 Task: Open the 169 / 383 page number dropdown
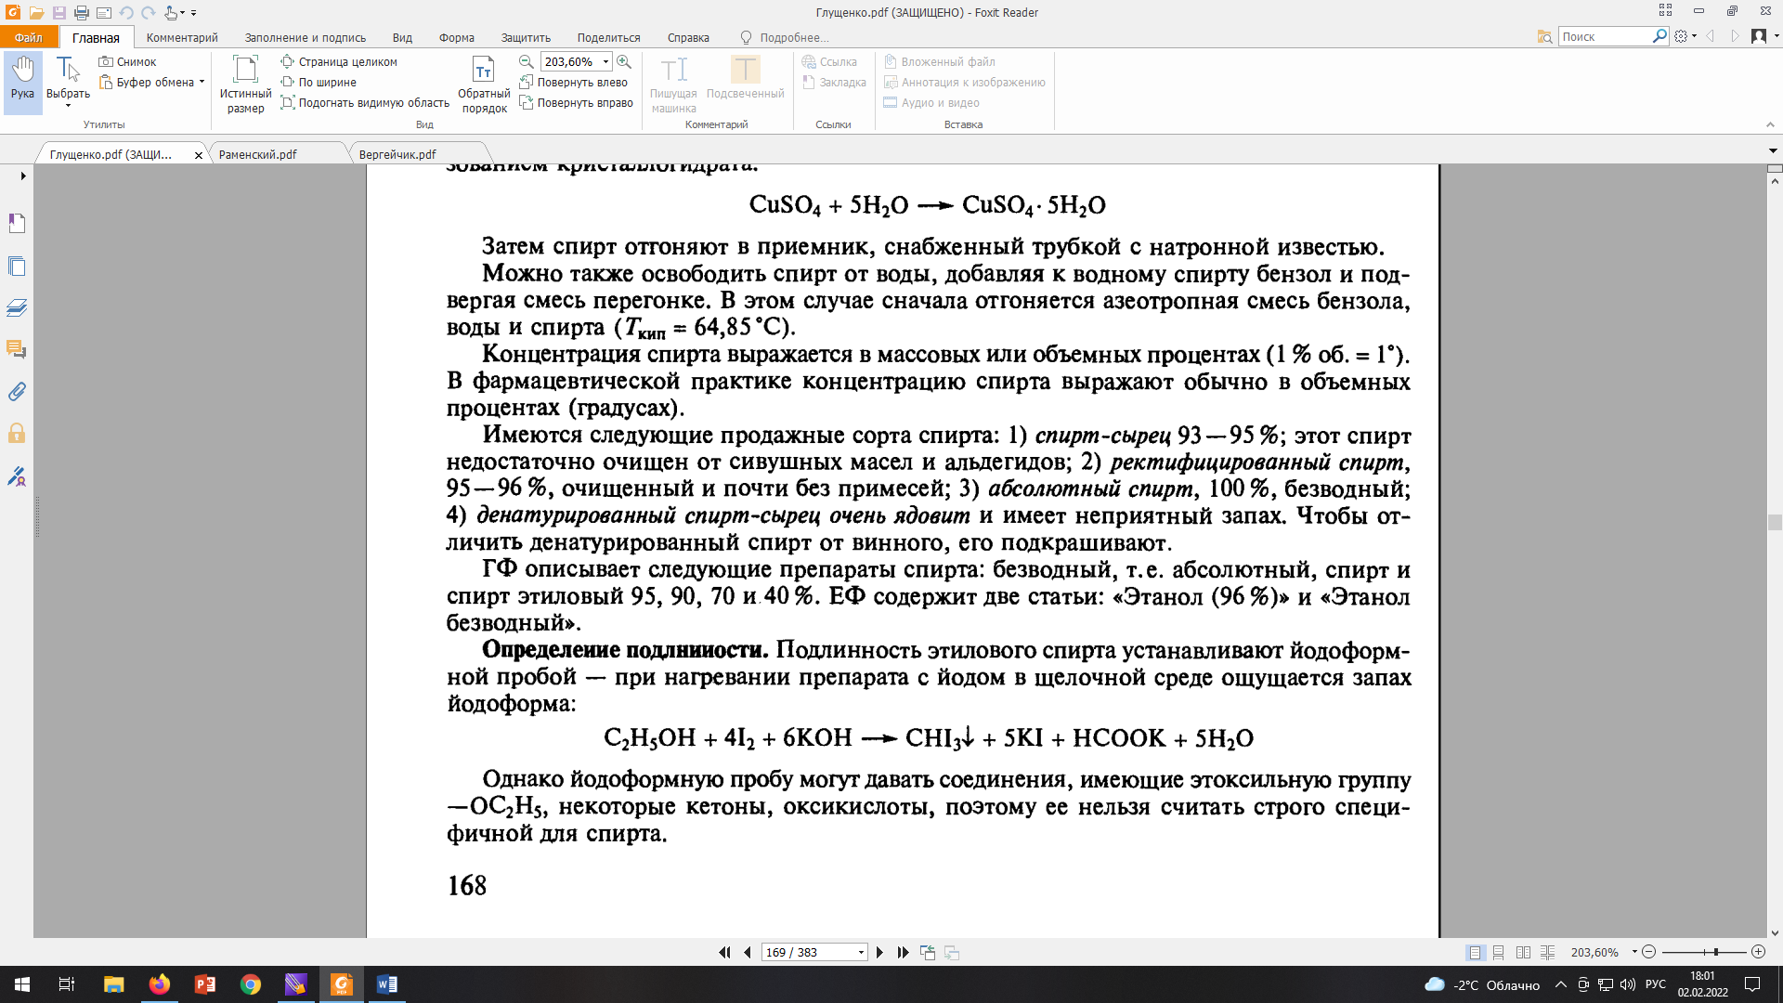pos(861,953)
